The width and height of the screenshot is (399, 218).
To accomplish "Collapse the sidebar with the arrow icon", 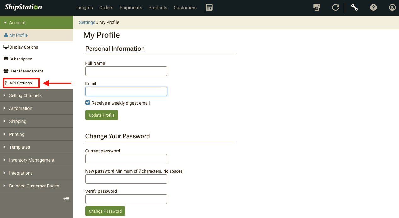I will tap(66, 198).
